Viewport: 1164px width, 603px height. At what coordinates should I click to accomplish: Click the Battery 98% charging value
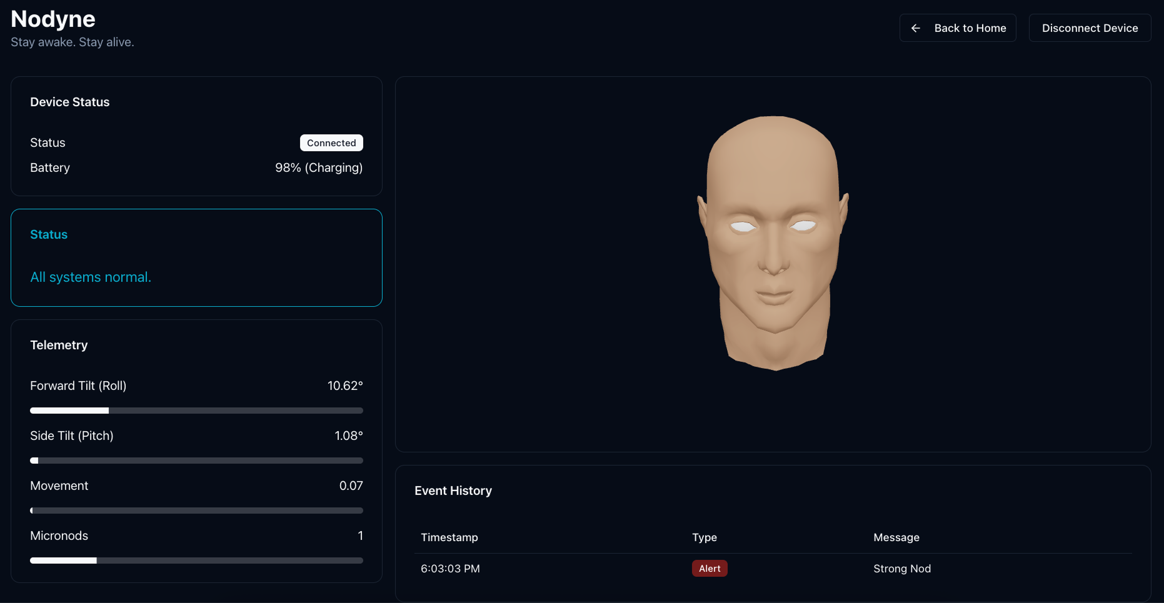(x=319, y=167)
